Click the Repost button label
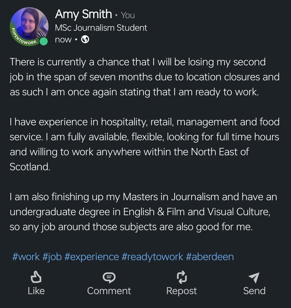 pyautogui.click(x=182, y=291)
